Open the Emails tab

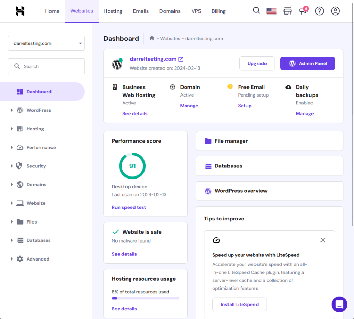point(141,11)
